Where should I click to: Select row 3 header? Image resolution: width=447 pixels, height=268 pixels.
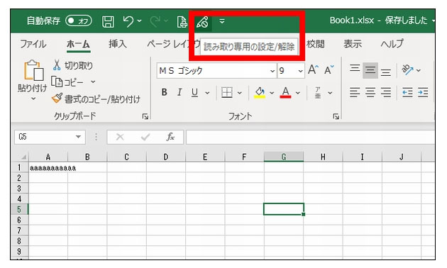19,189
